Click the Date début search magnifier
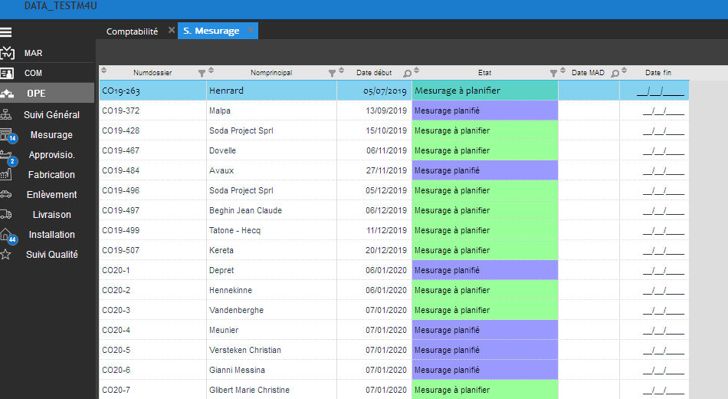The image size is (728, 399). (x=407, y=73)
